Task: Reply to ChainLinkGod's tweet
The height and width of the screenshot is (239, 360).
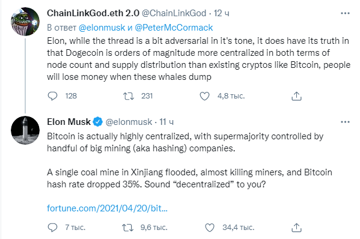Action: 52,96
